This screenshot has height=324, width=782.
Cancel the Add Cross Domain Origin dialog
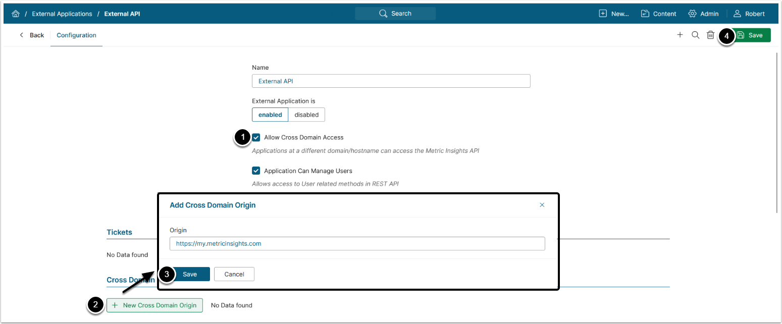point(234,274)
